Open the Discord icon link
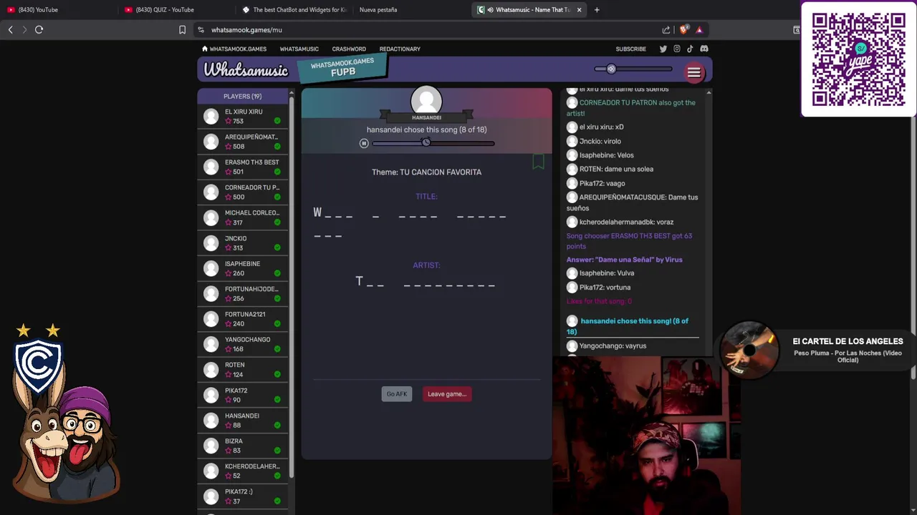Viewport: 917px width, 515px height. 704,49
